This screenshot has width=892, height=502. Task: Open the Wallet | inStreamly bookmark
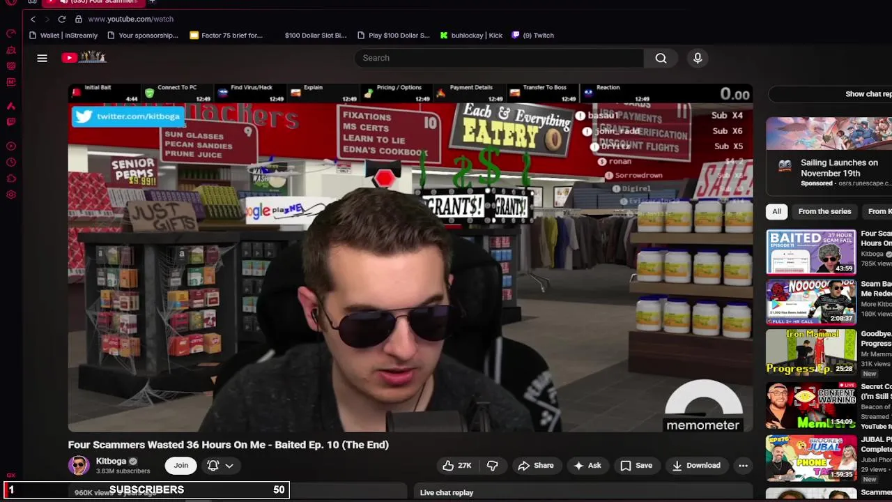click(x=63, y=36)
